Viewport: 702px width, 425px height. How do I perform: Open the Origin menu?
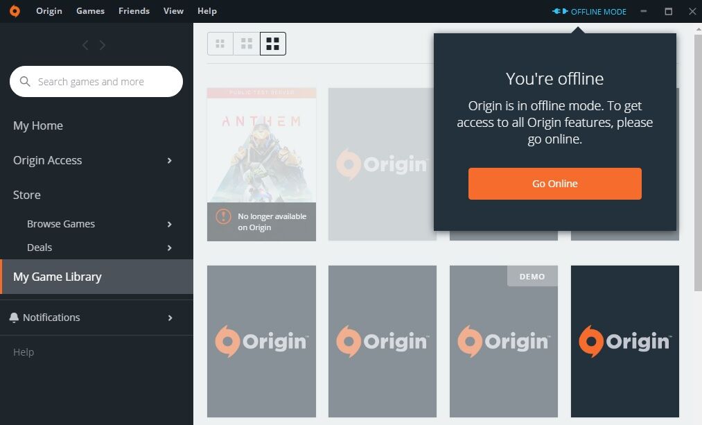click(x=49, y=11)
